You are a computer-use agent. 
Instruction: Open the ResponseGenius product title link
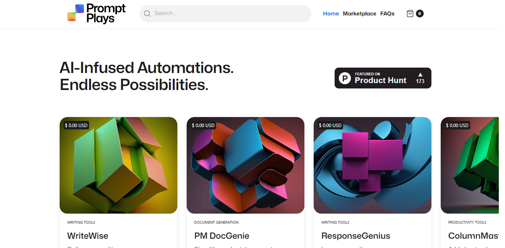point(356,236)
